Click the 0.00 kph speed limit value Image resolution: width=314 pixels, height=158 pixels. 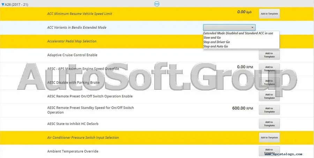point(244,12)
